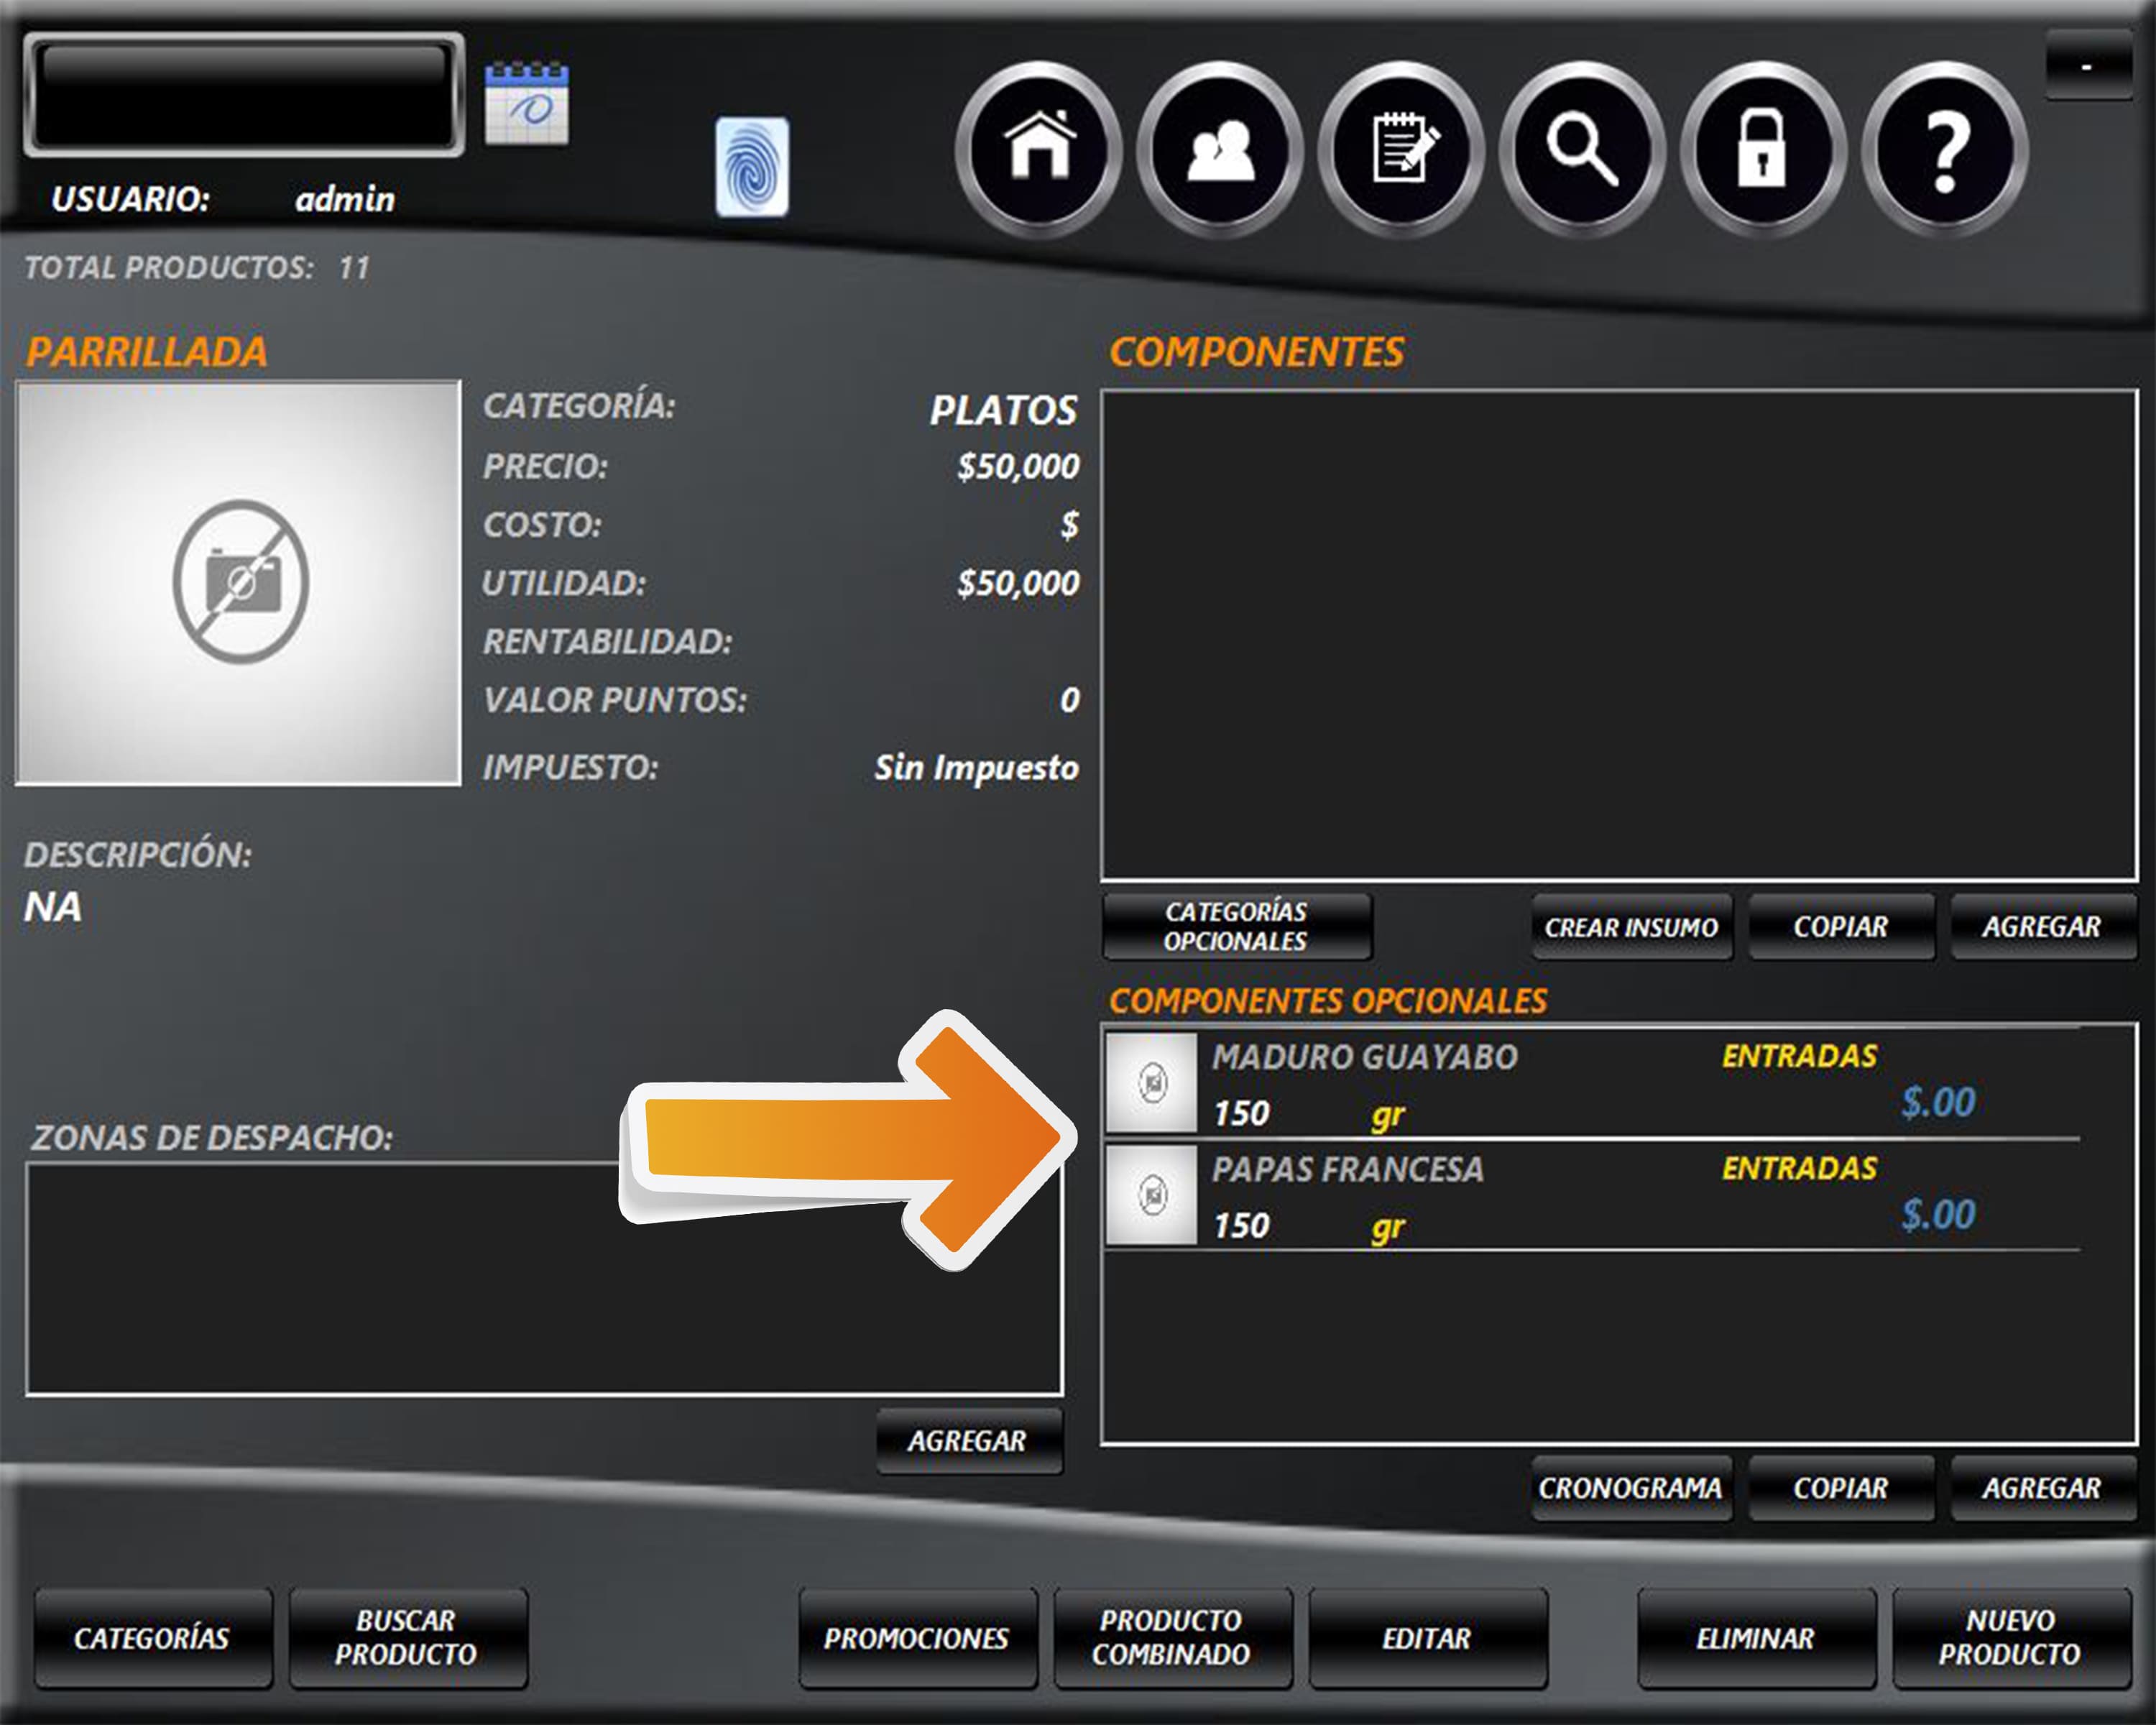The height and width of the screenshot is (1725, 2156).
Task: Open the users/customers icon
Action: pyautogui.click(x=1220, y=148)
